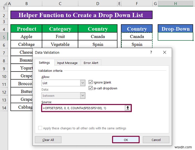Select row 10 header
The image size is (195, 150).
pyautogui.click(x=4, y=76)
